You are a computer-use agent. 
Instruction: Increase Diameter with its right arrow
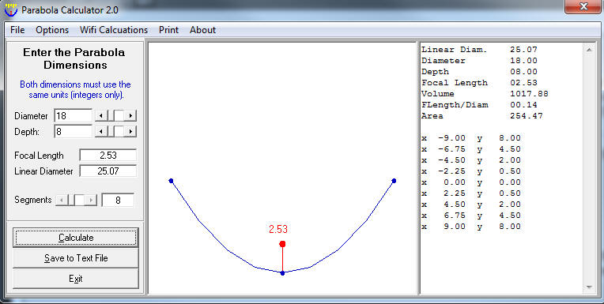coord(130,115)
